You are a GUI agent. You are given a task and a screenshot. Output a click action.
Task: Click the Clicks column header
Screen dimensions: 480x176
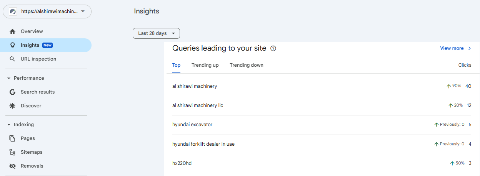465,65
